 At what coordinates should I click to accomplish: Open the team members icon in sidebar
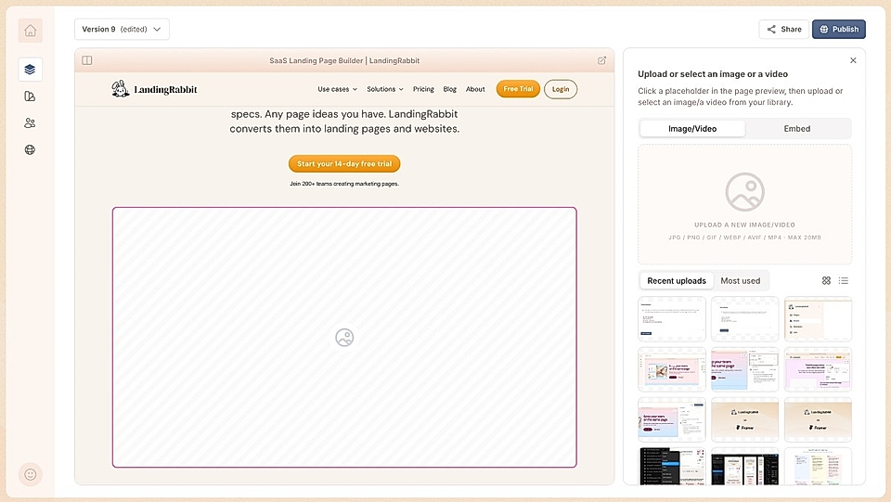[30, 123]
